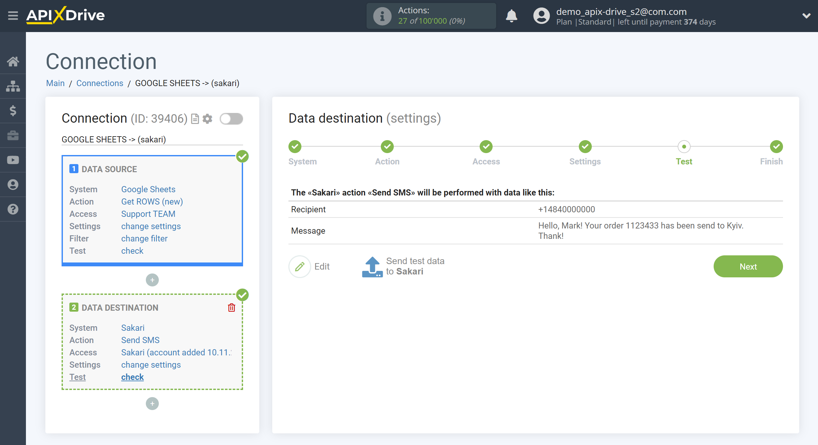Expand the hamburger menu top-left
818x445 pixels.
coord(12,15)
